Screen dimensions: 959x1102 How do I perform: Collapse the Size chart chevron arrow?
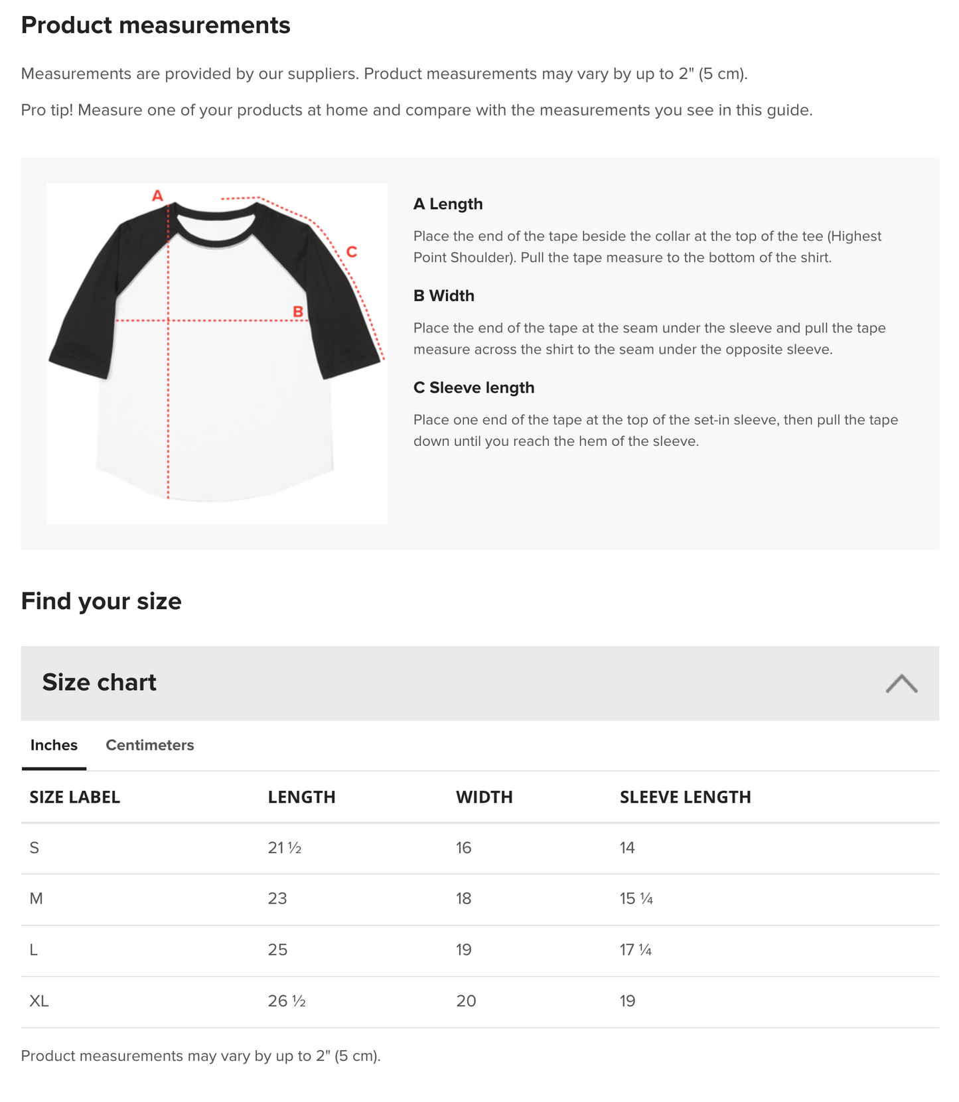pos(901,683)
